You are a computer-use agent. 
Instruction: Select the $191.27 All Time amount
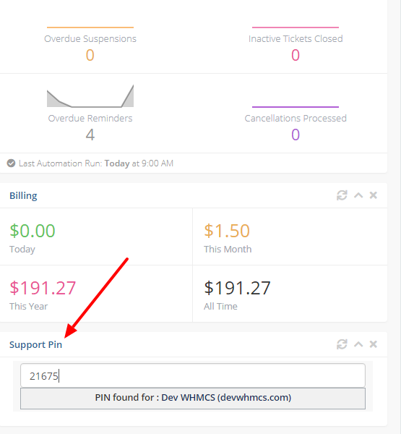point(237,288)
